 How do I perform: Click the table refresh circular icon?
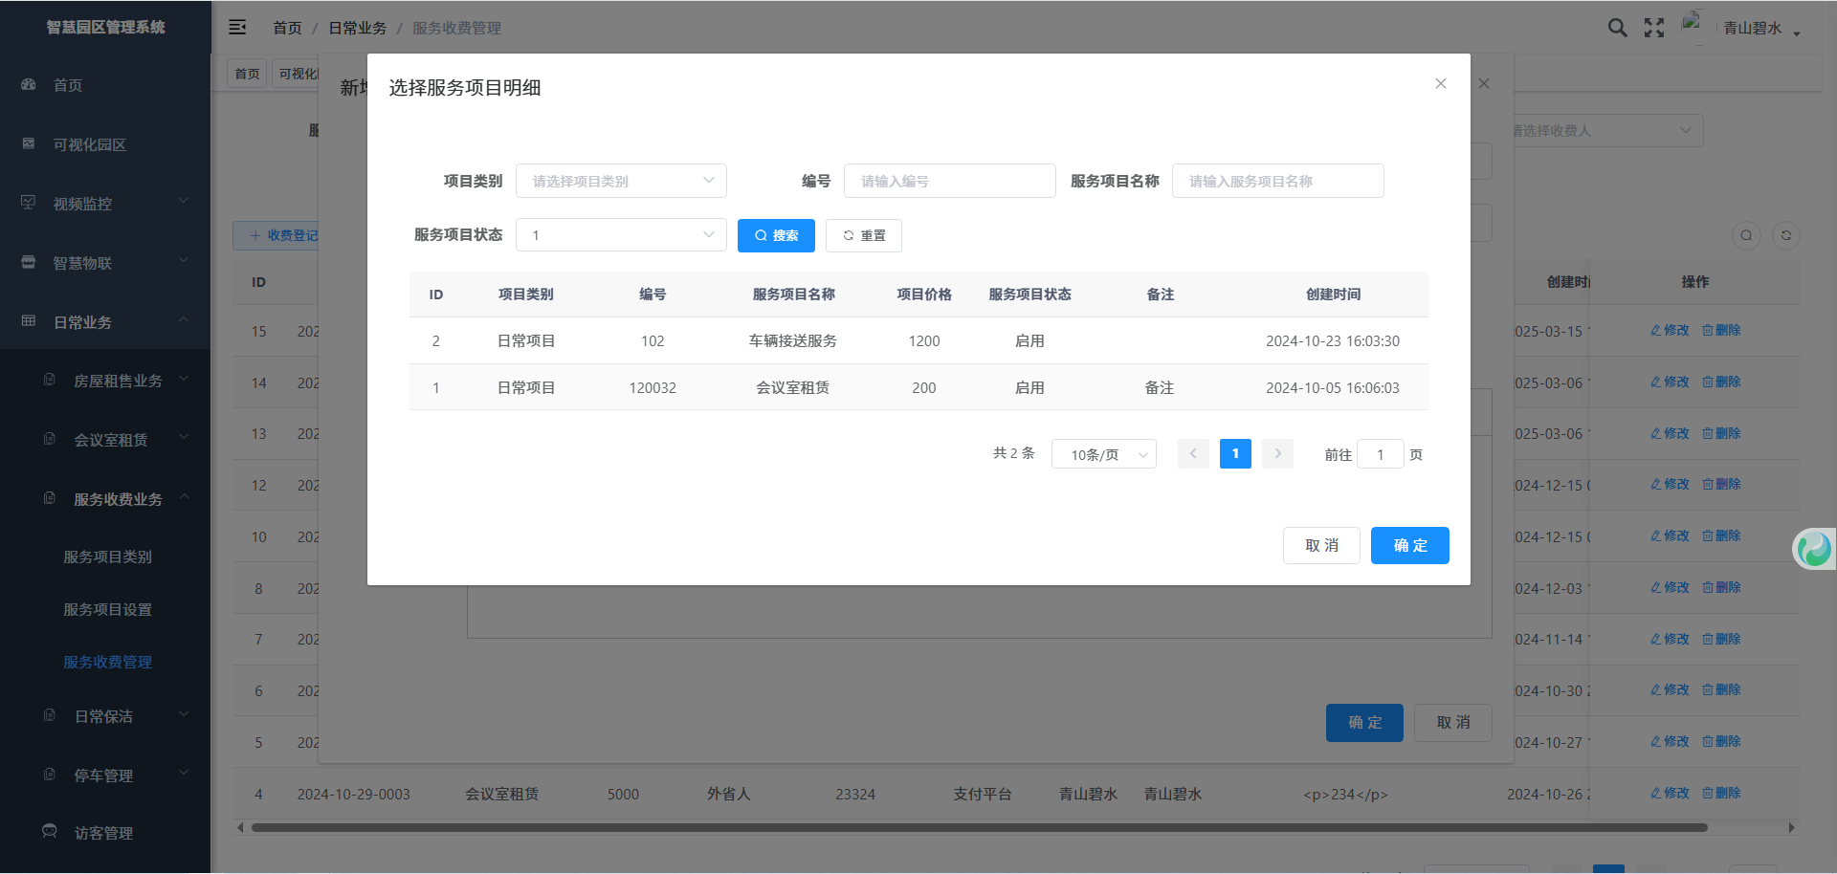[1785, 235]
